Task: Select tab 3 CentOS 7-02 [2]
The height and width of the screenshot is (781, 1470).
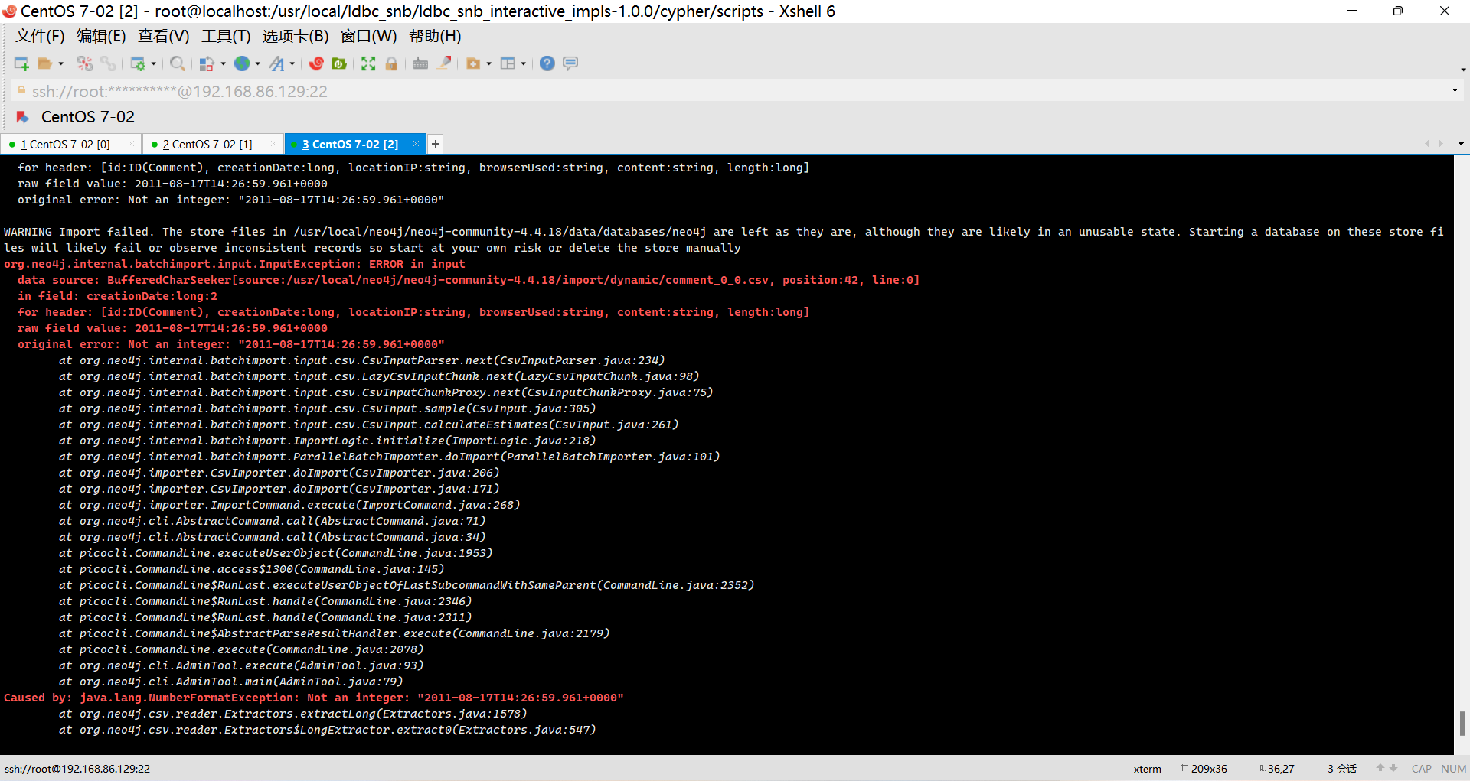Action: (350, 144)
